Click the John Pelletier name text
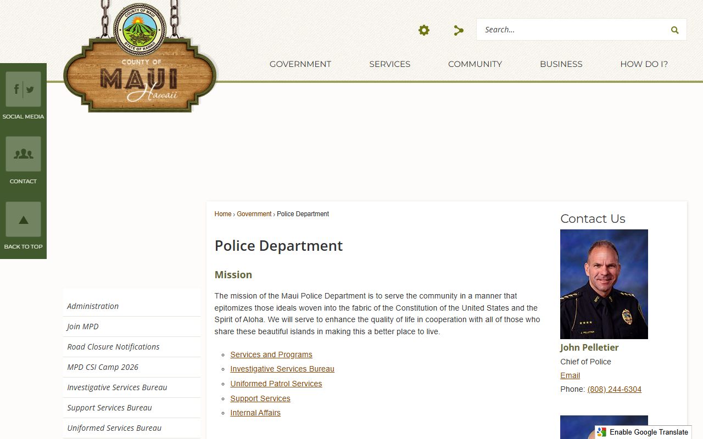 pos(589,347)
